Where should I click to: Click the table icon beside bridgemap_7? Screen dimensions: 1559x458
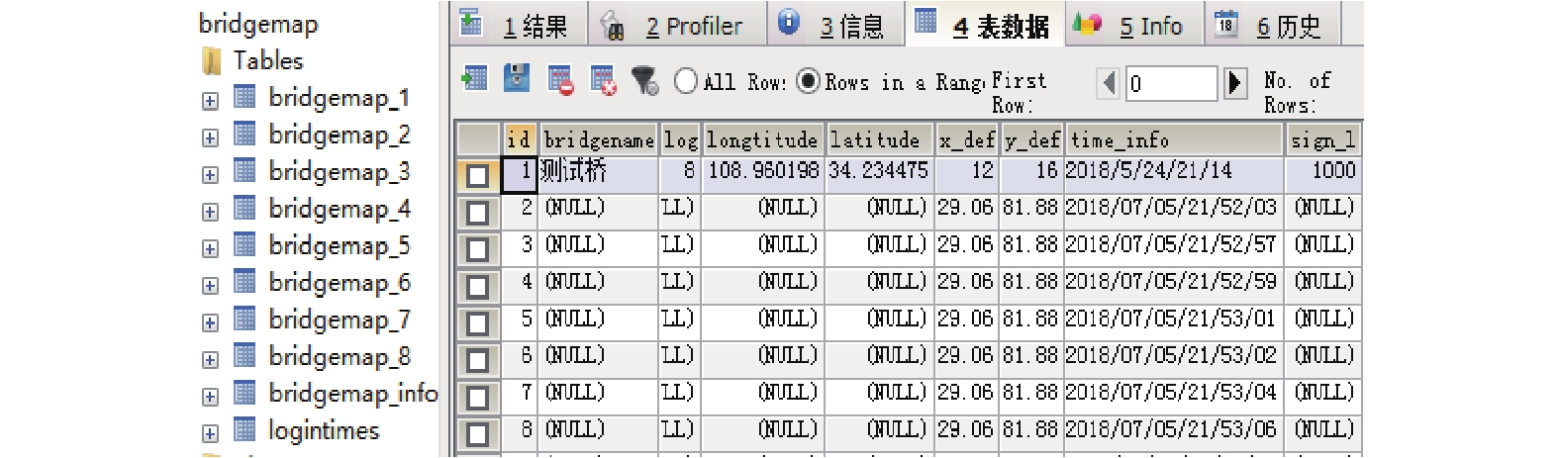point(244,319)
